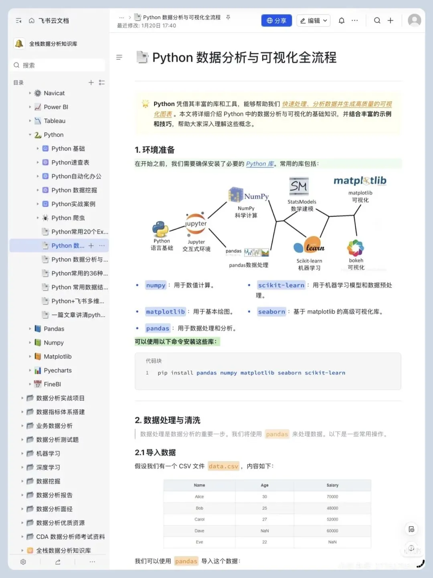
Task: Open the Numpy page in the tree
Action: [x=54, y=343]
